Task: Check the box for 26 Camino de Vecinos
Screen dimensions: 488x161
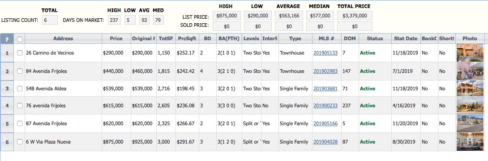Action: point(20,53)
